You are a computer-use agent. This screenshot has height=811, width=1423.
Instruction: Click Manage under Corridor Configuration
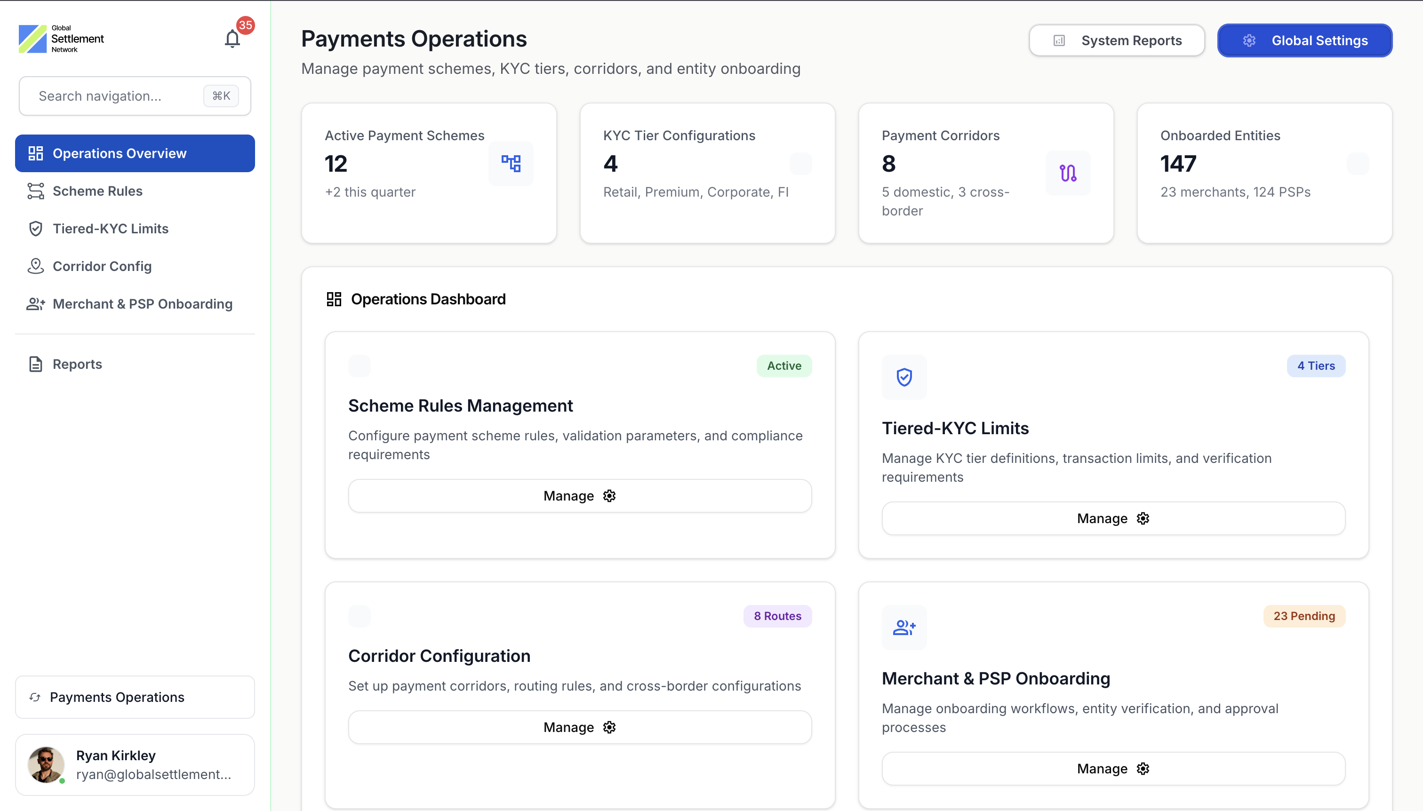(579, 727)
